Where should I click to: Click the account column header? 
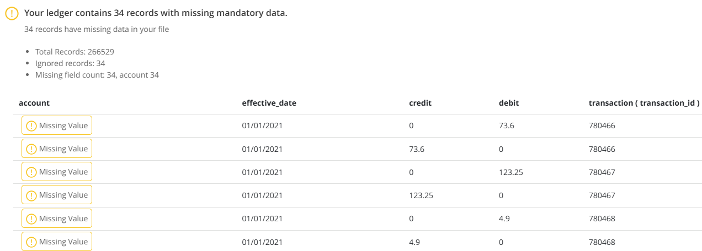click(34, 103)
